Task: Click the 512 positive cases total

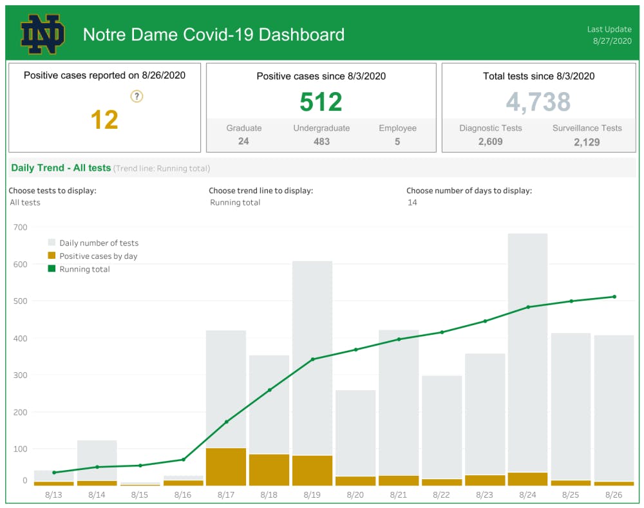Action: pyautogui.click(x=321, y=102)
